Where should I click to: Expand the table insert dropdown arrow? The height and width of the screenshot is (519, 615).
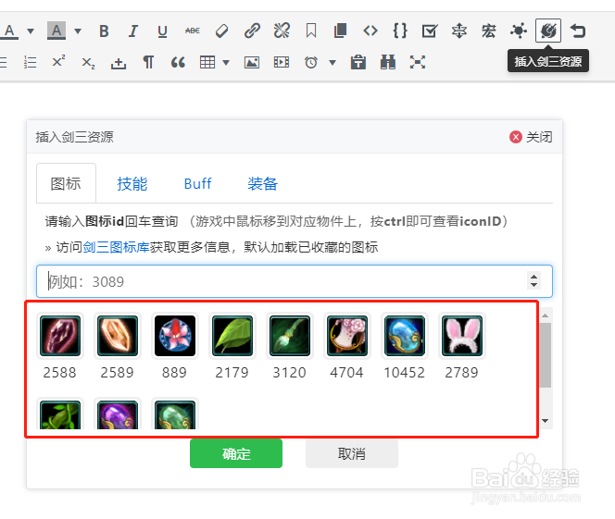tap(226, 62)
